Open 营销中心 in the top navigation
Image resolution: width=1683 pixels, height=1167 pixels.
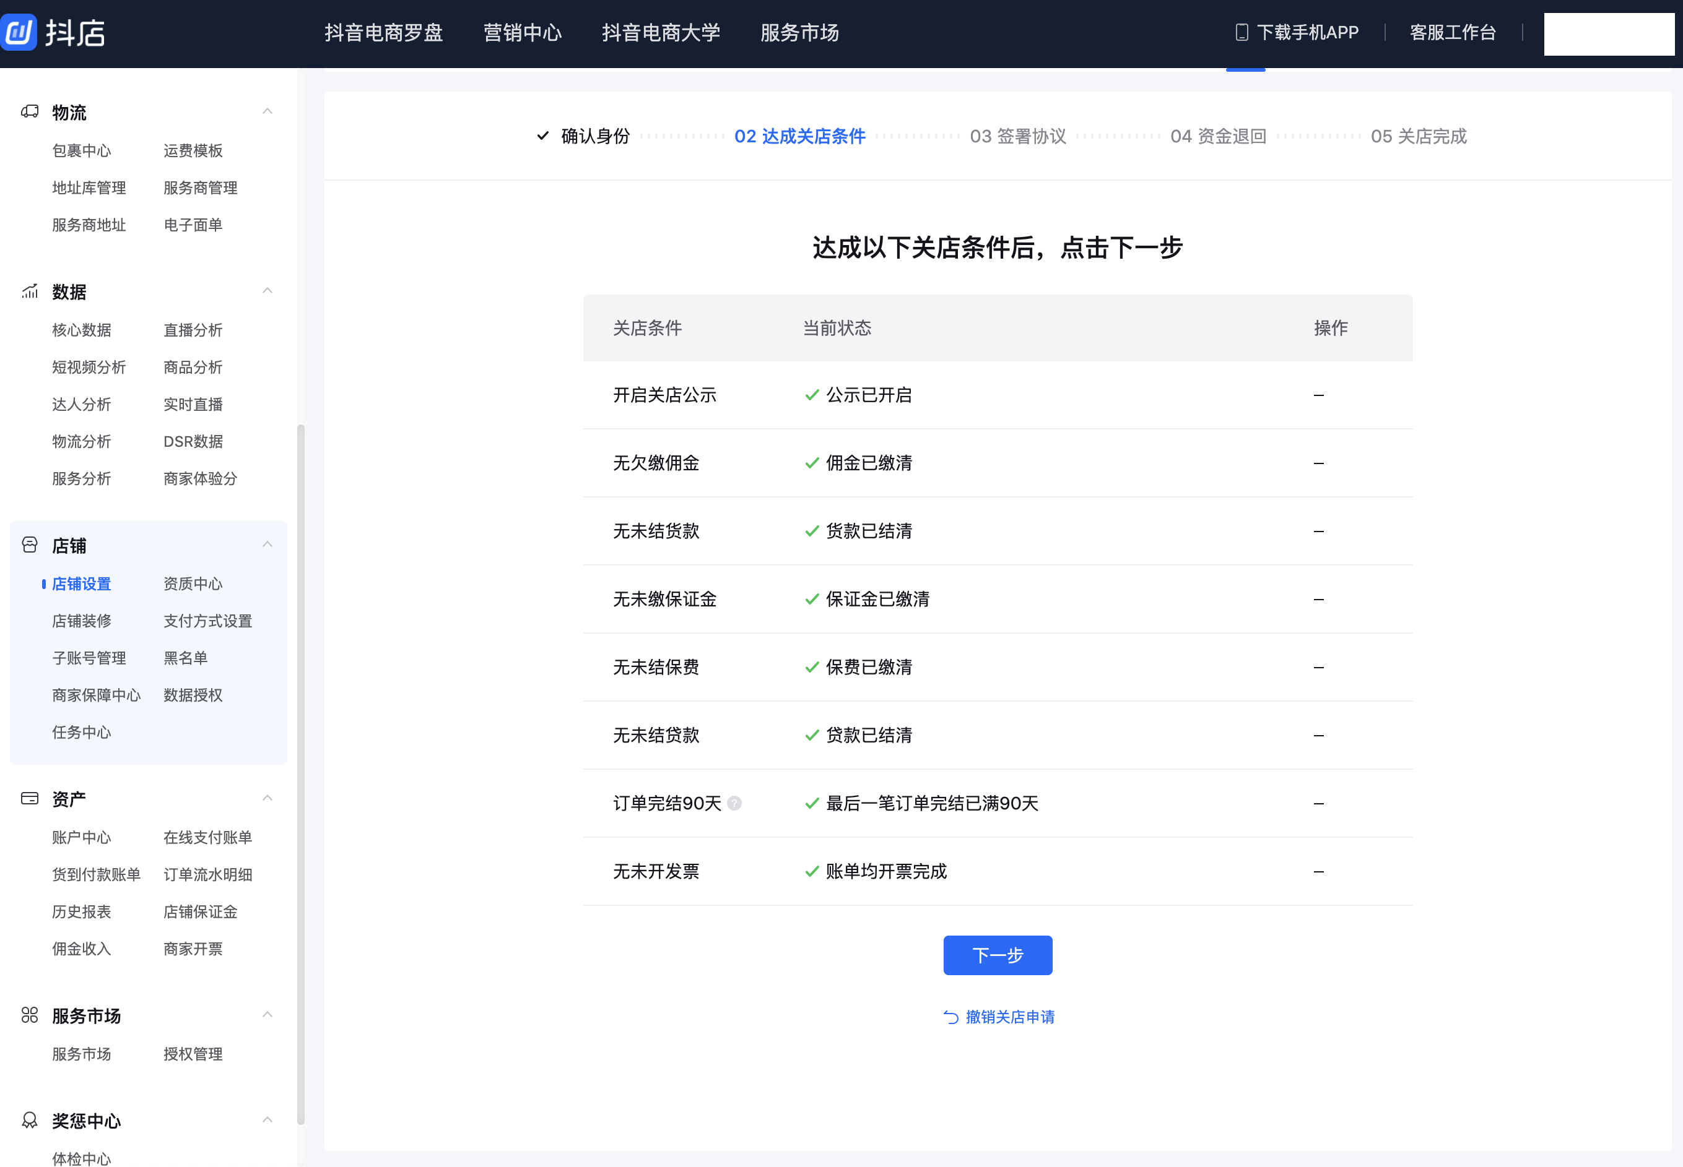tap(522, 32)
